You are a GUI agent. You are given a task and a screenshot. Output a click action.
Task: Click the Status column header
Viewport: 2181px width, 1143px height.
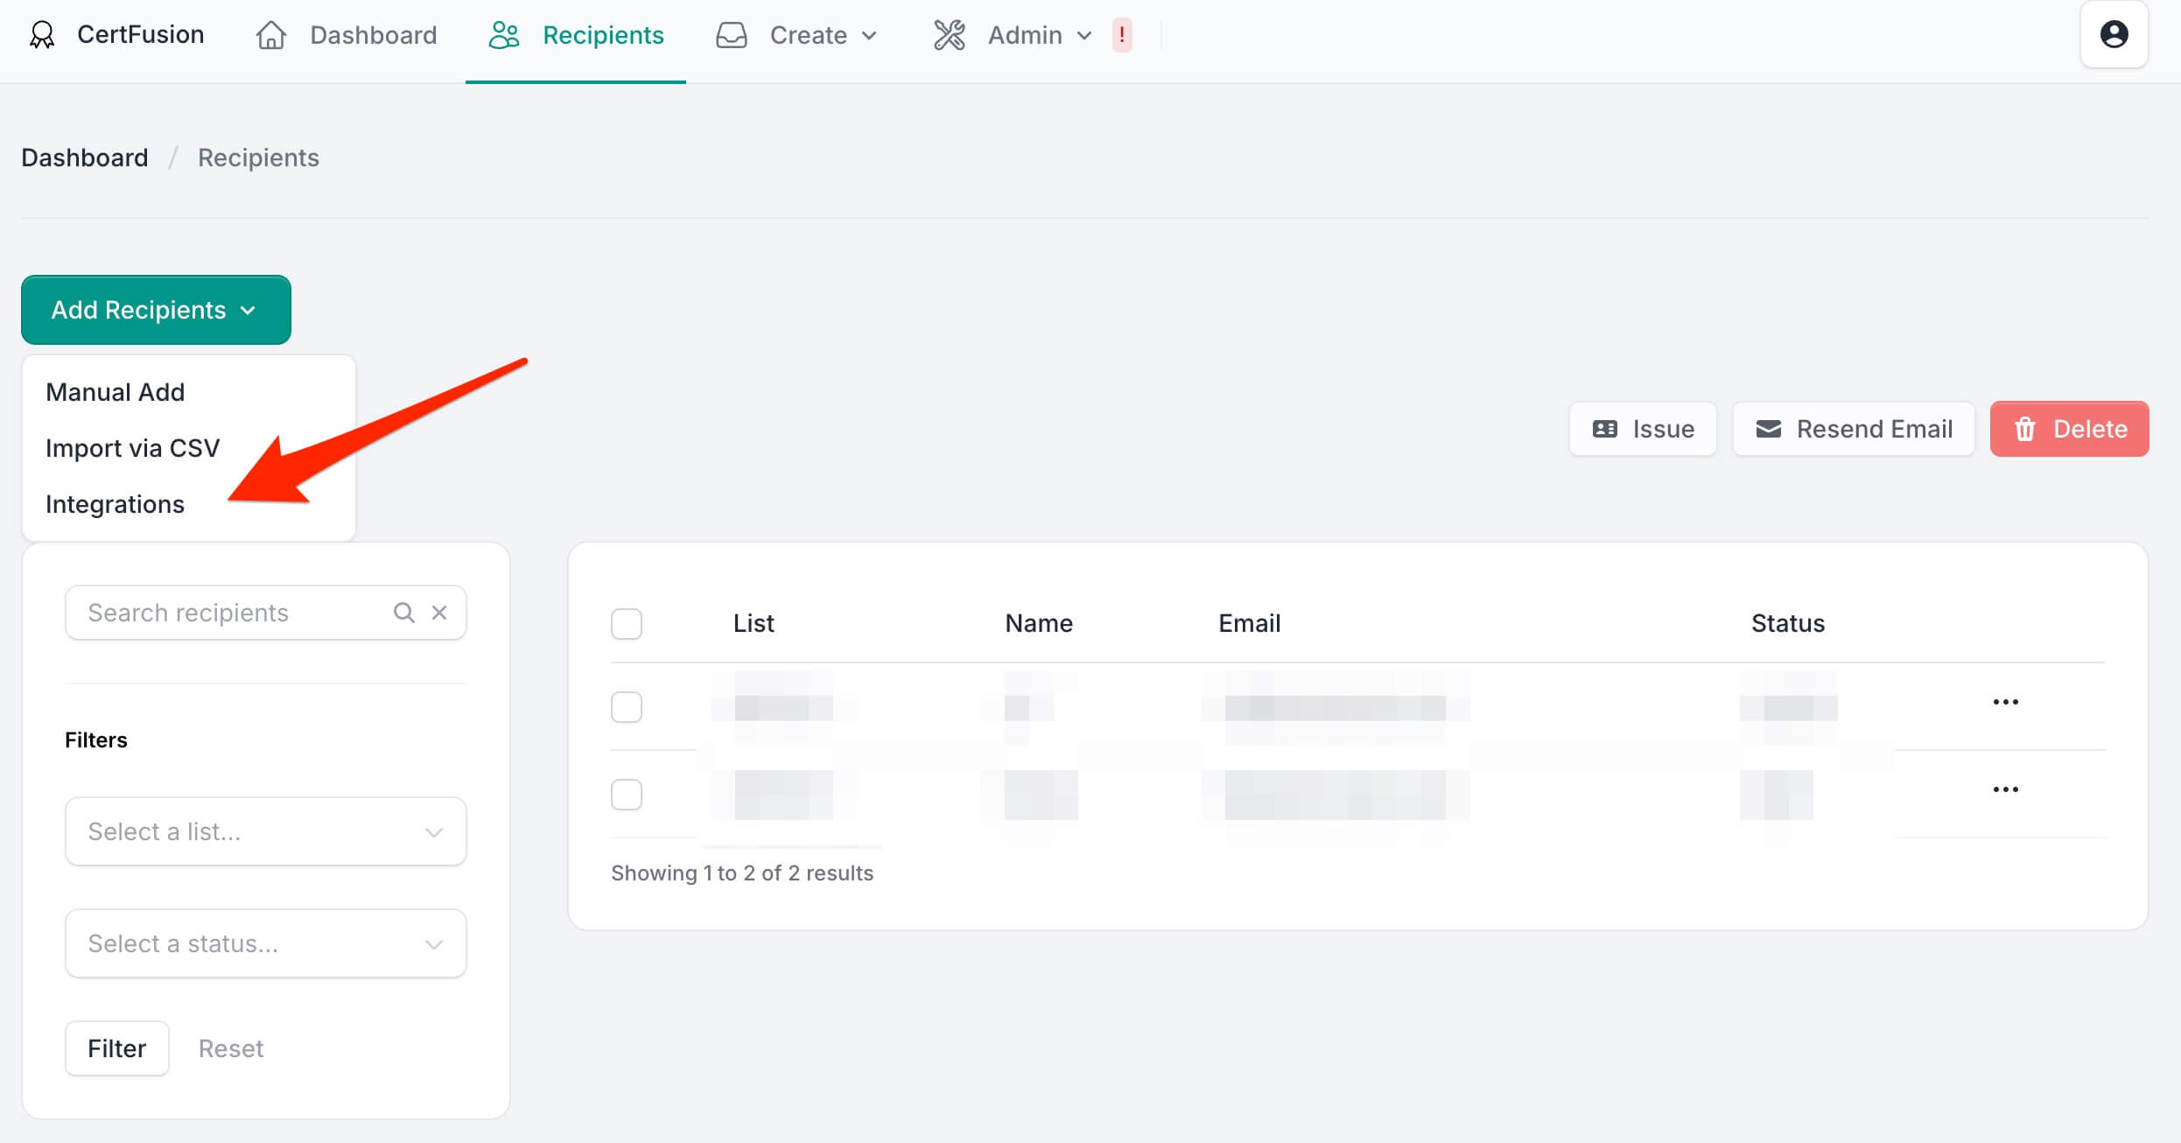(x=1788, y=623)
